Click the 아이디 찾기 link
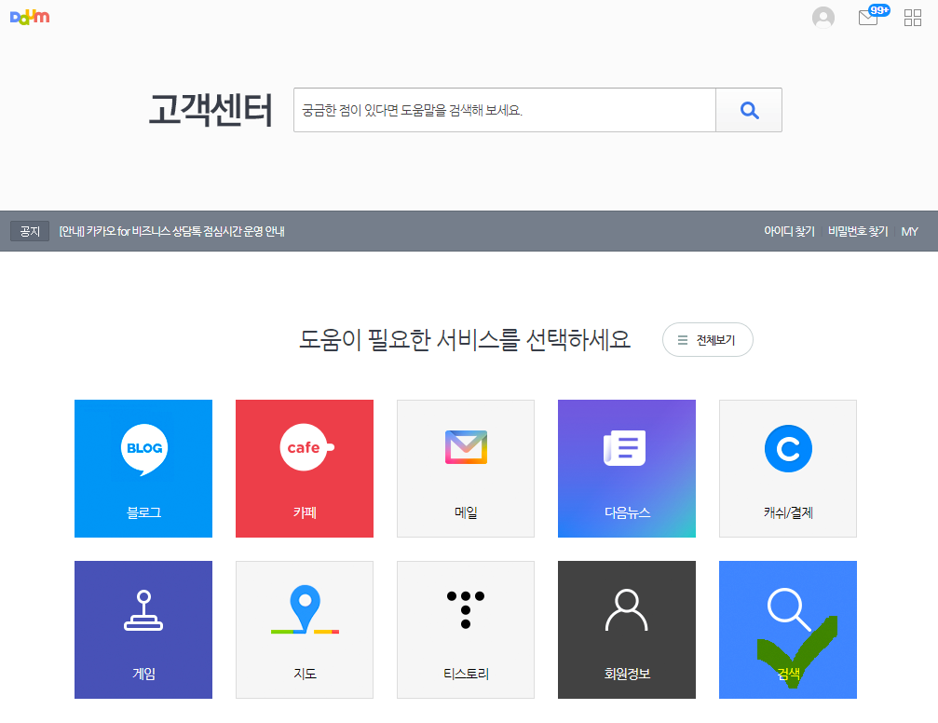The width and height of the screenshot is (938, 723). [789, 231]
